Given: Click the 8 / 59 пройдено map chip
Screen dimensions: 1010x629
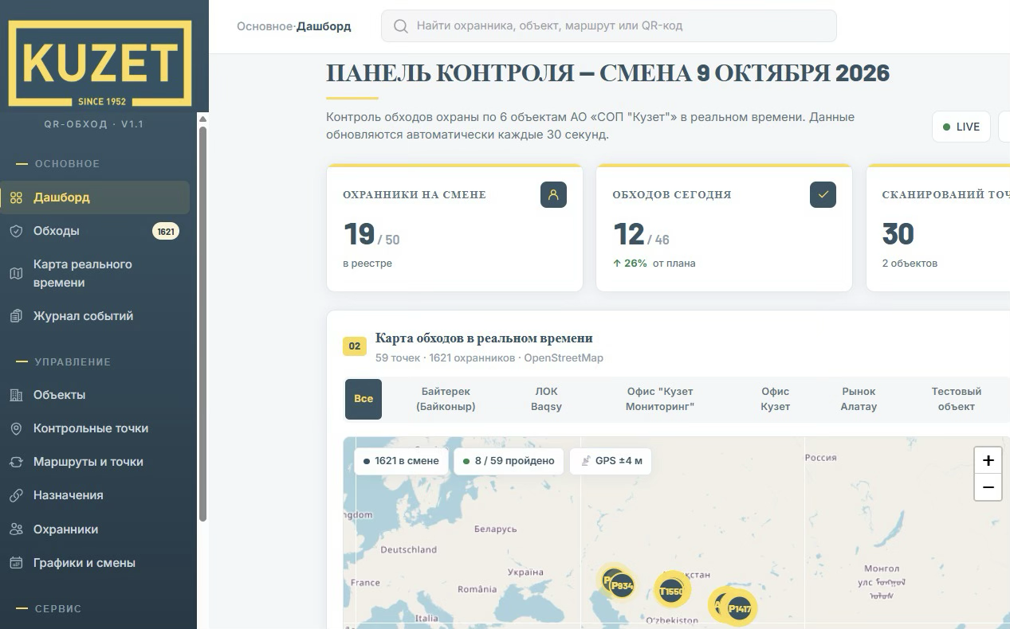Looking at the screenshot, I should pos(509,461).
